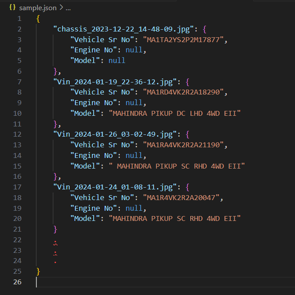Expand the breadcrumb ellipsis after sample.json
Image resolution: width=295 pixels, height=295 pixels.
[68, 9]
